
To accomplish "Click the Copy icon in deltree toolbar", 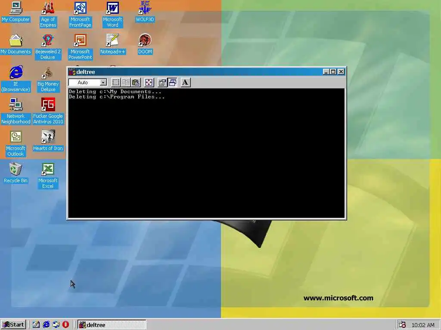I will [126, 82].
